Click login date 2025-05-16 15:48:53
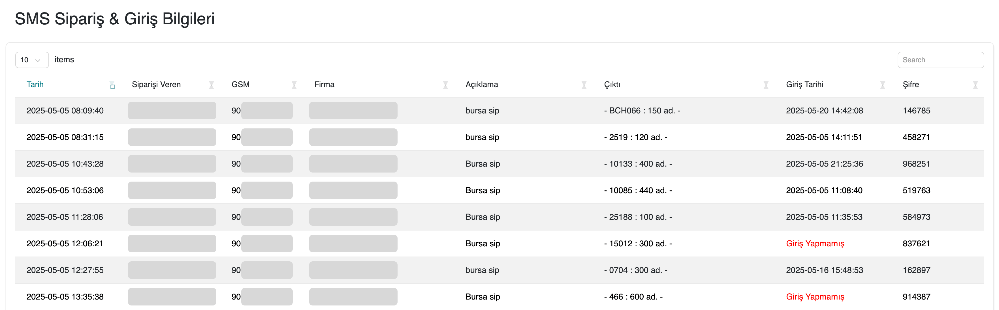The height and width of the screenshot is (310, 999). point(824,270)
